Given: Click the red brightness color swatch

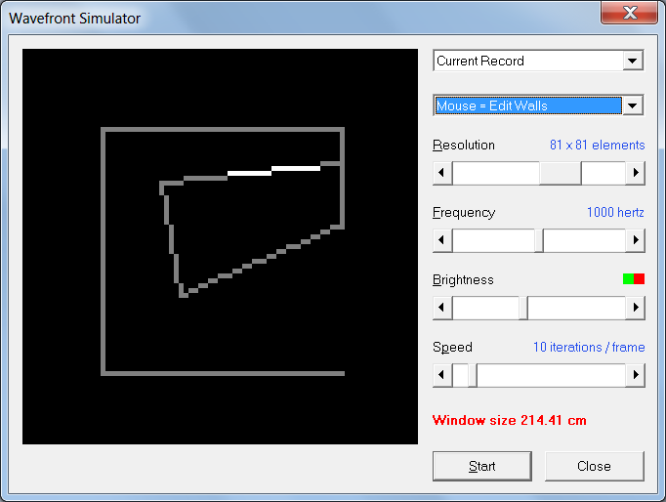Looking at the screenshot, I should [x=640, y=279].
